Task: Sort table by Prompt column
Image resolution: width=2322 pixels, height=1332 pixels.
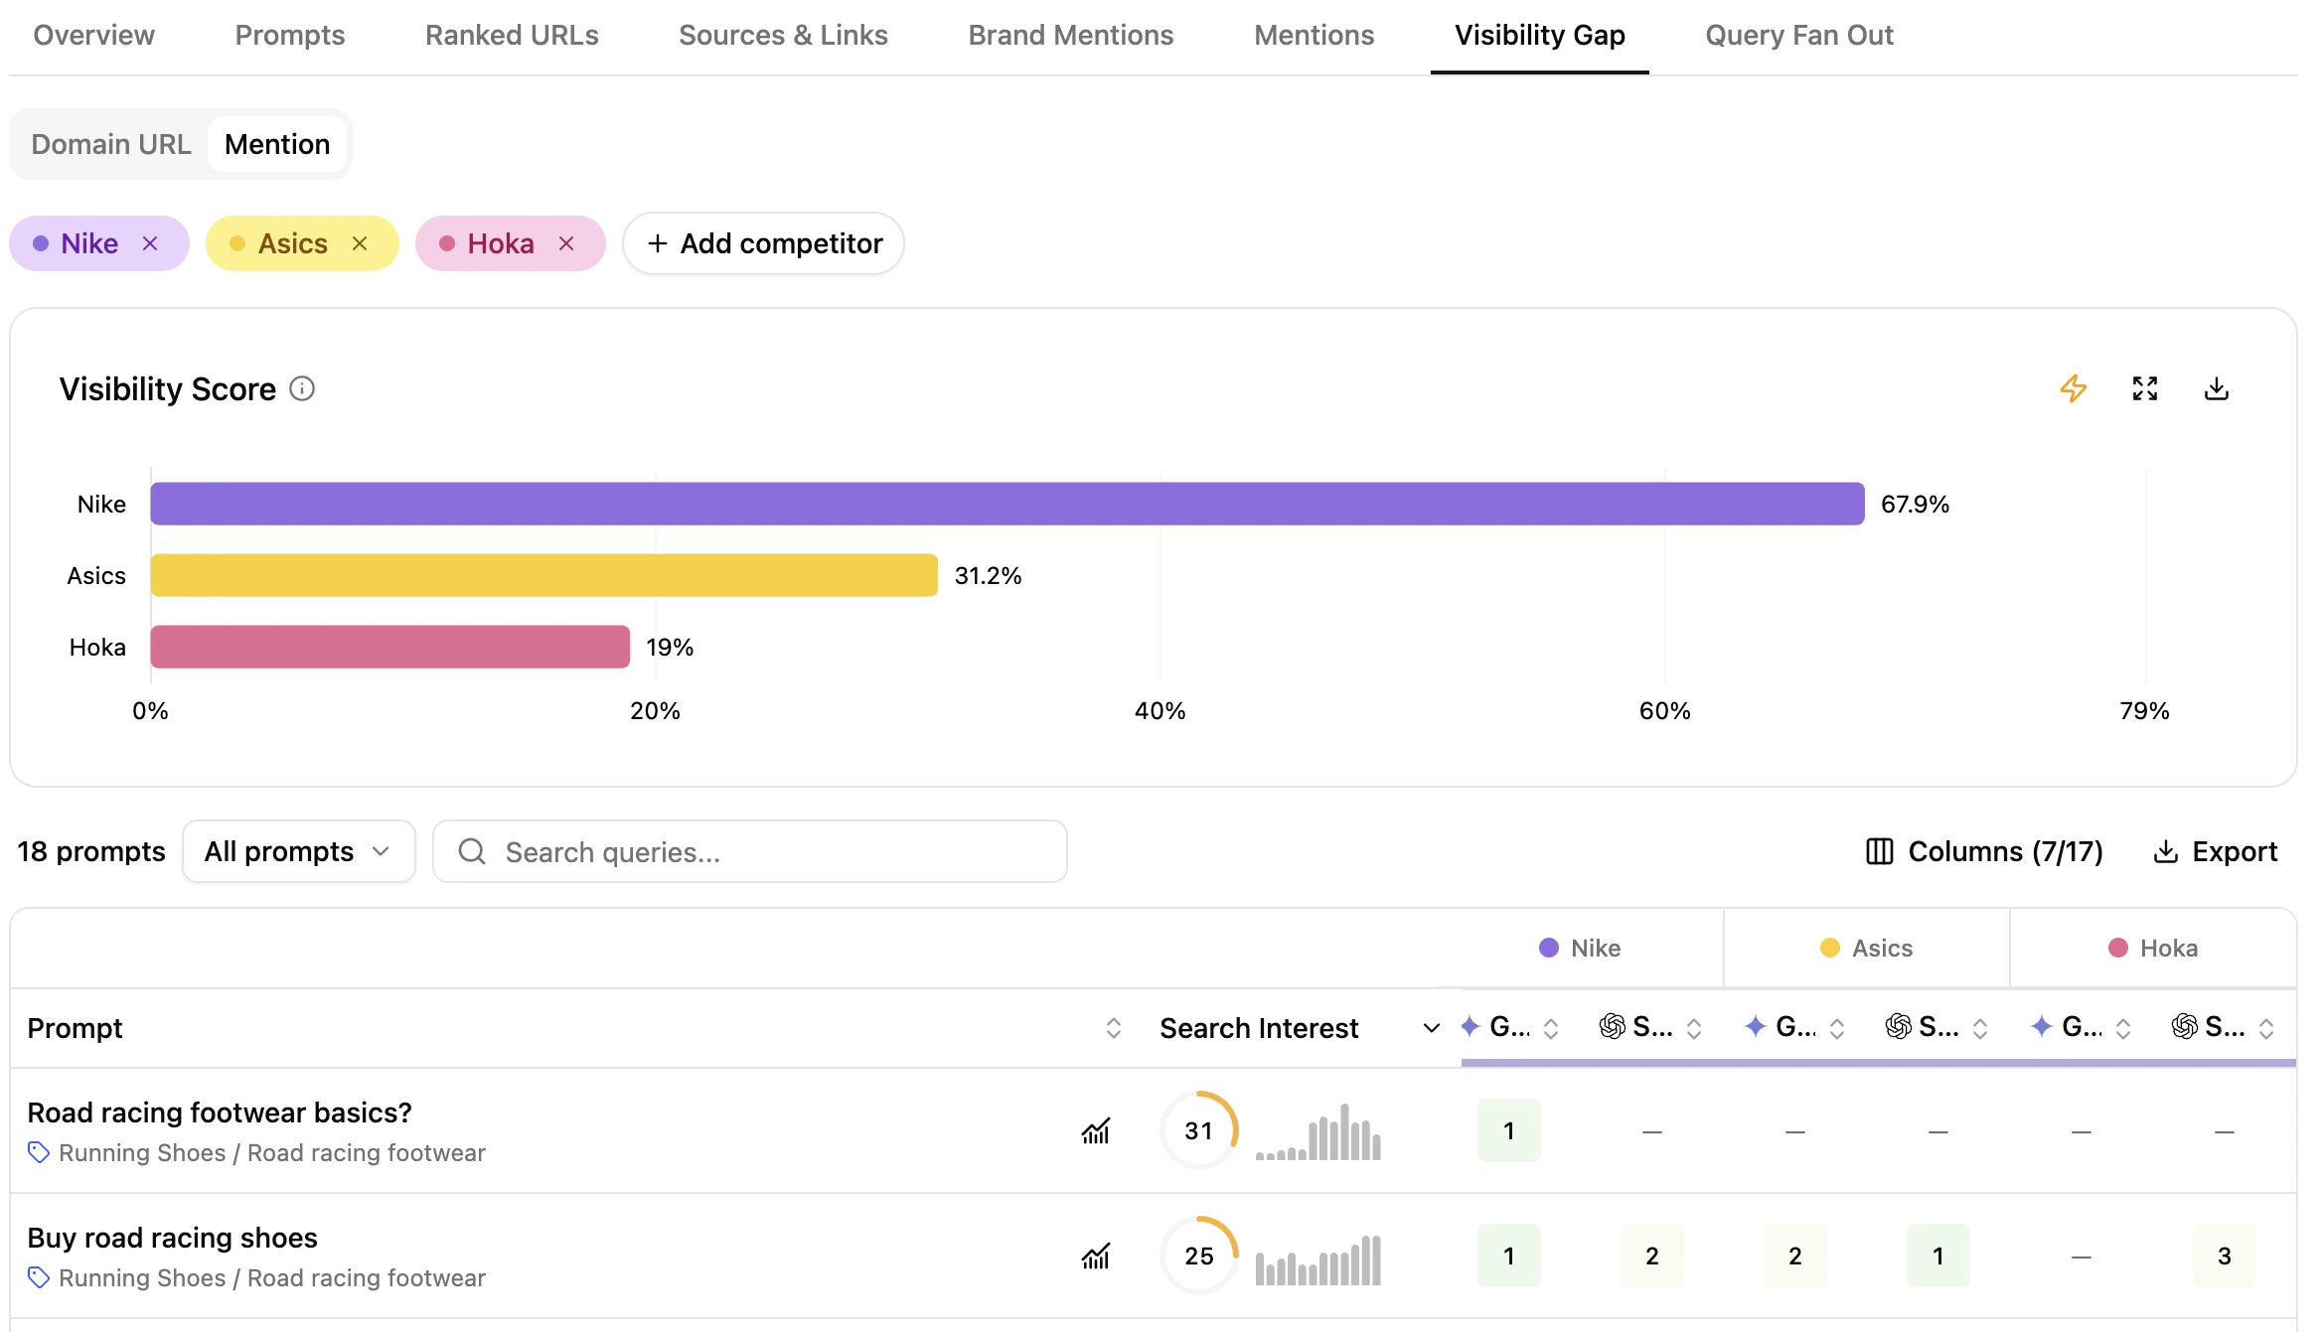Action: (x=1114, y=1028)
